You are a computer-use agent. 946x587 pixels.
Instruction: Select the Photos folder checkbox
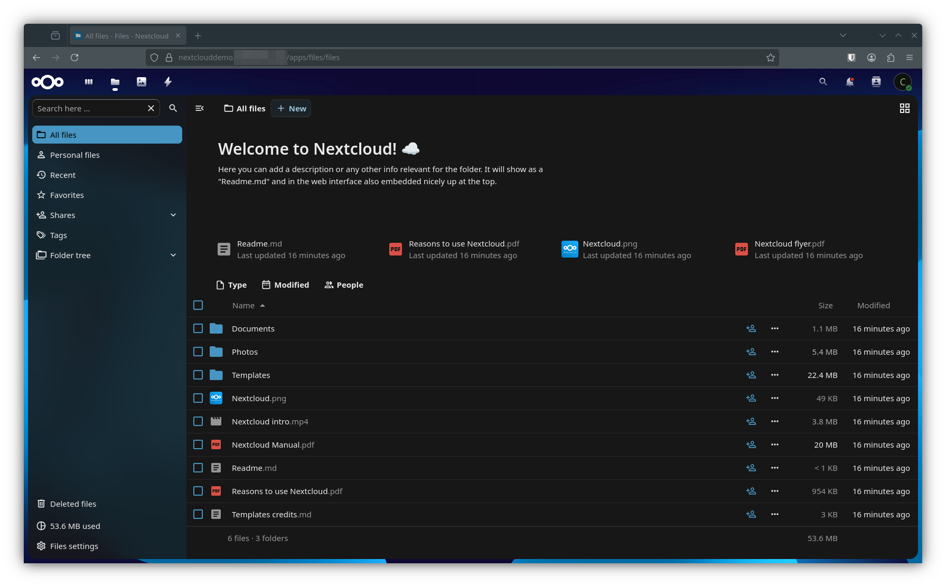[198, 352]
